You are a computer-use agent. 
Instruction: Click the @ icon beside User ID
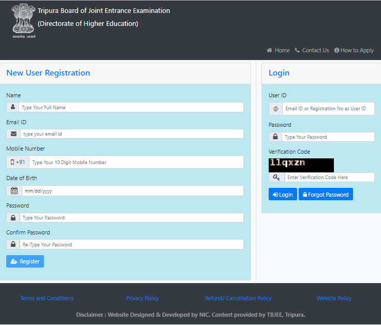[x=275, y=109]
